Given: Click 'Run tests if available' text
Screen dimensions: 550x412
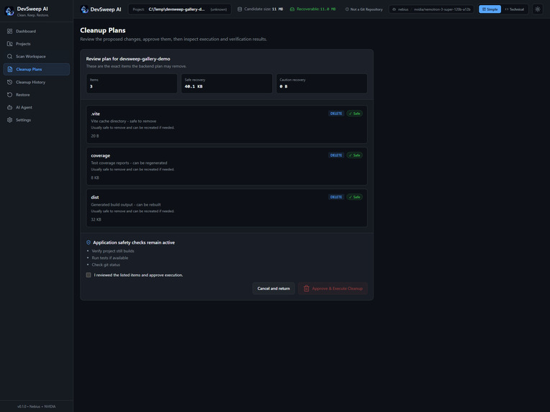Looking at the screenshot, I should [110, 258].
